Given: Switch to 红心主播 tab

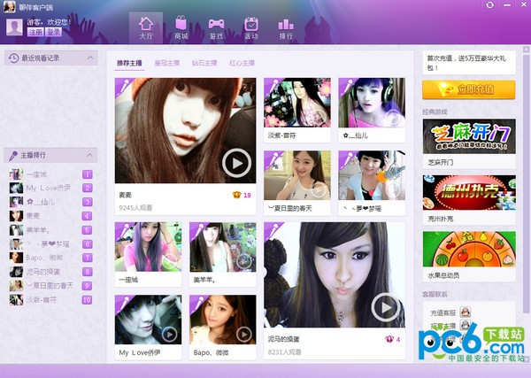Looking at the screenshot, I should point(242,63).
